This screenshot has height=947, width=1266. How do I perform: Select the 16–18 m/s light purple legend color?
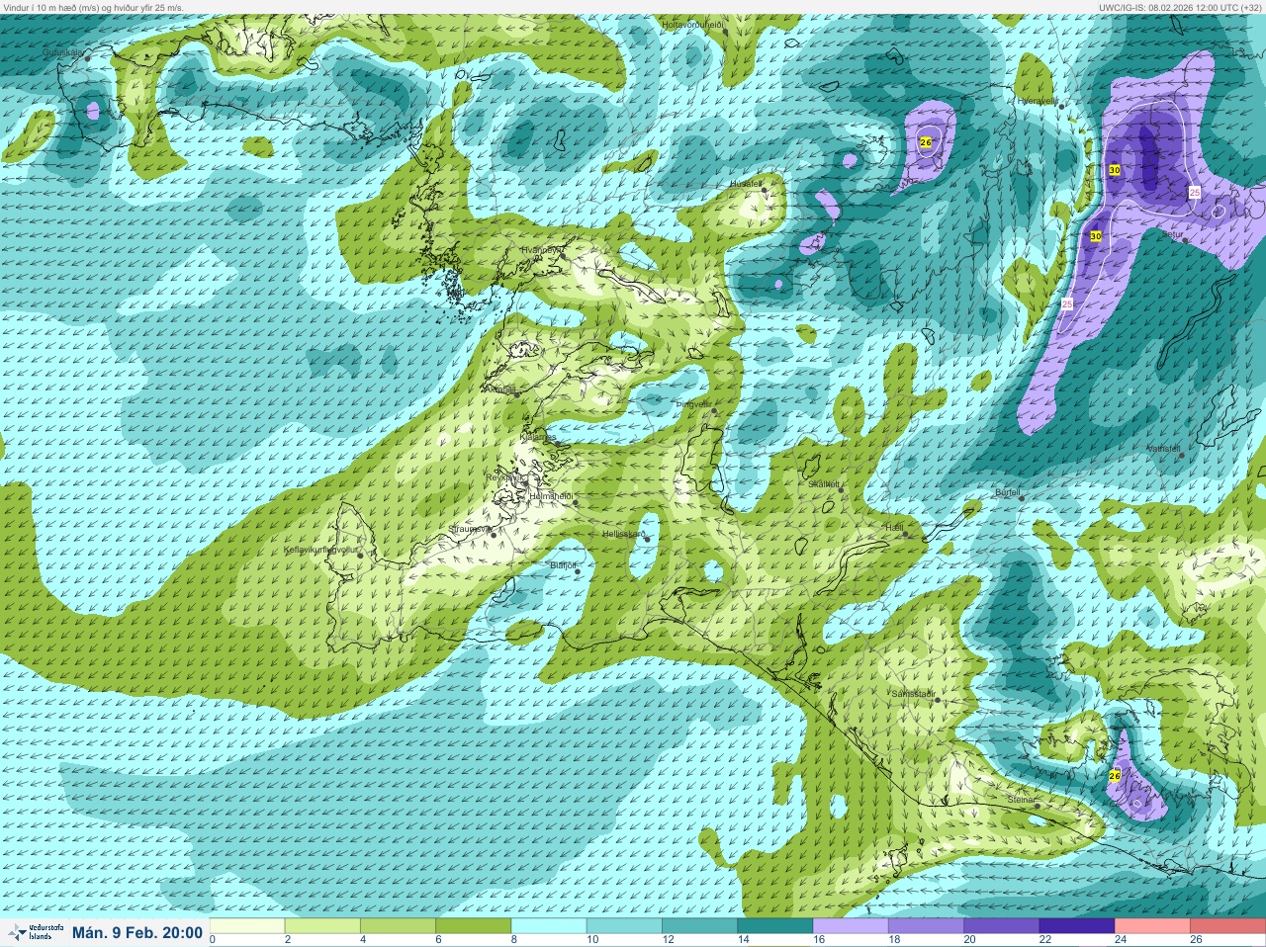(850, 926)
